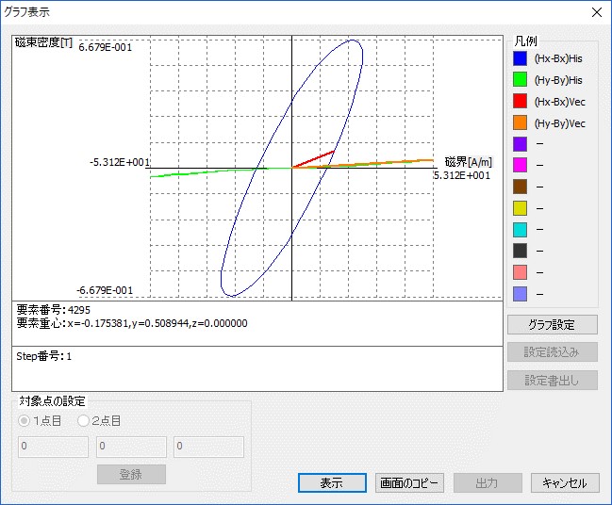The image size is (612, 505).
Task: Click the disabled 設定書出し button
Action: click(553, 380)
